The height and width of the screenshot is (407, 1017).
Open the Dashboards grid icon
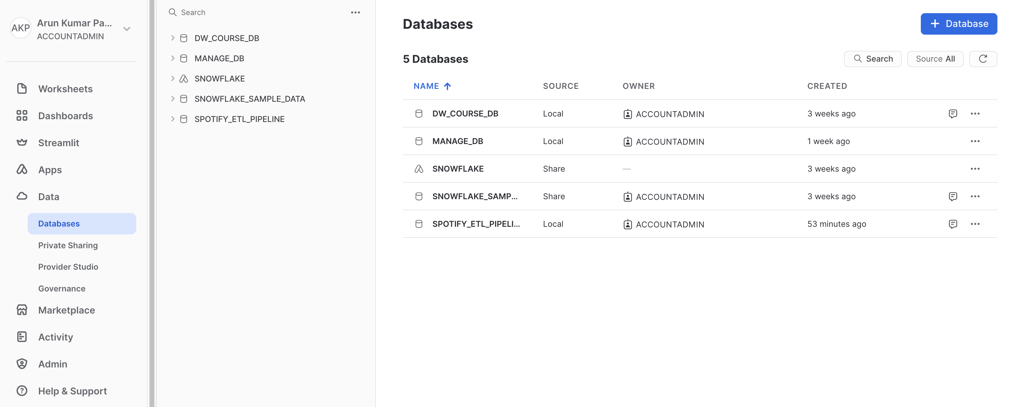click(22, 115)
